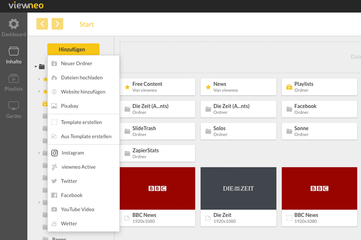
Task: Select Neuer Ordner from the menu
Action: [83, 63]
